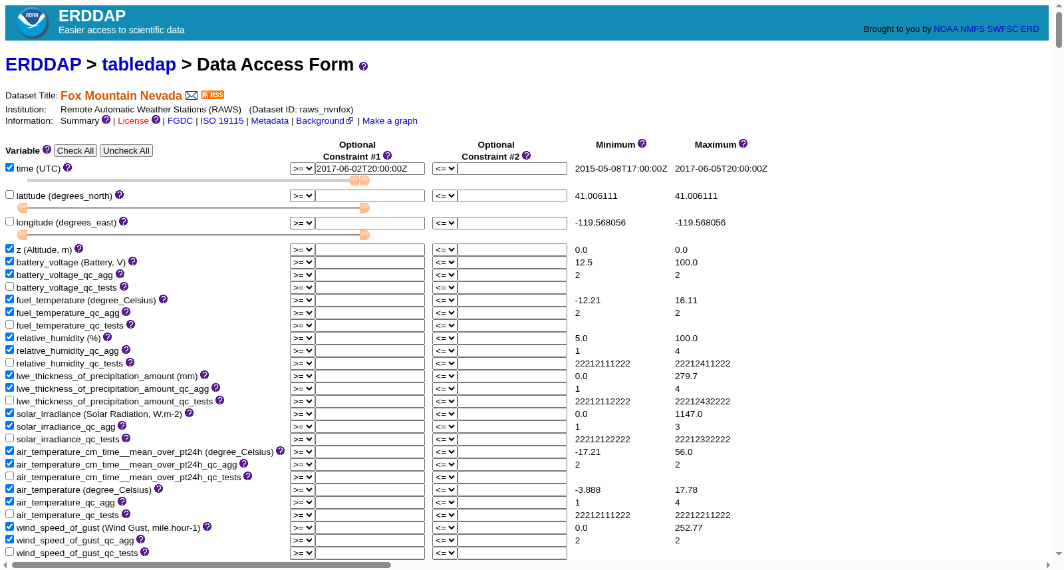Click the time constraint #1 value field
1064x570 pixels.
[x=370, y=169]
